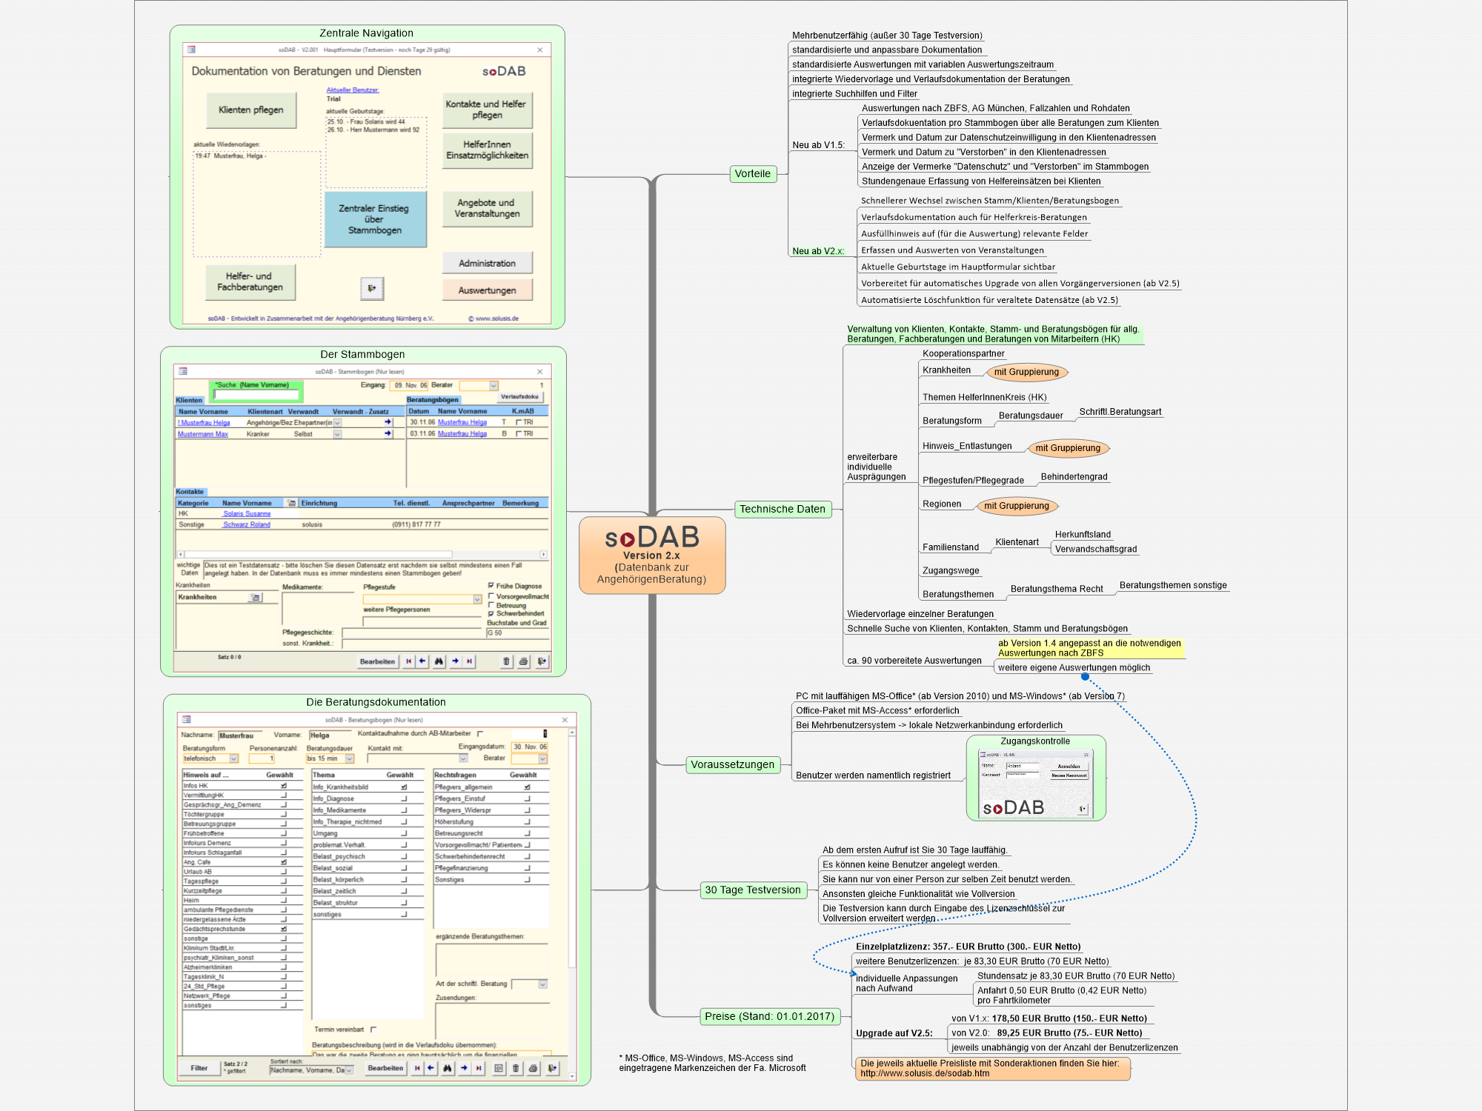Image resolution: width=1482 pixels, height=1111 pixels.
Task: Click exit door icon in Hauptformular
Action: click(372, 288)
